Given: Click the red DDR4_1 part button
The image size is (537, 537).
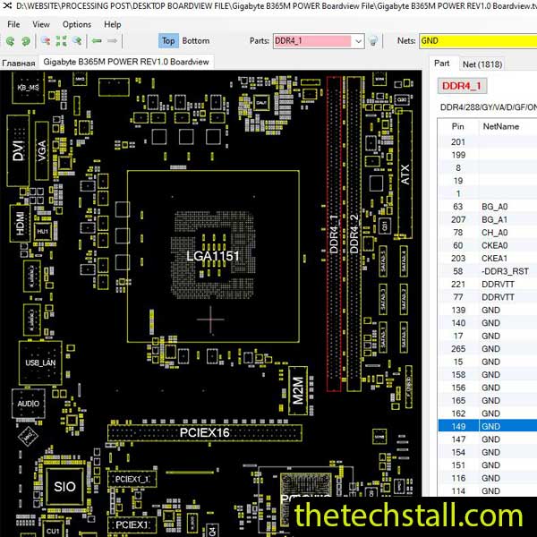Looking at the screenshot, I should click(x=462, y=86).
